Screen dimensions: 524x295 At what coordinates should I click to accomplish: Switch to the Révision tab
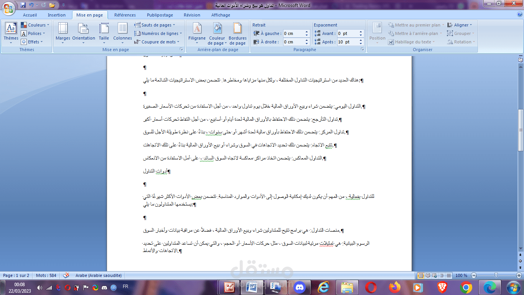[x=192, y=15]
